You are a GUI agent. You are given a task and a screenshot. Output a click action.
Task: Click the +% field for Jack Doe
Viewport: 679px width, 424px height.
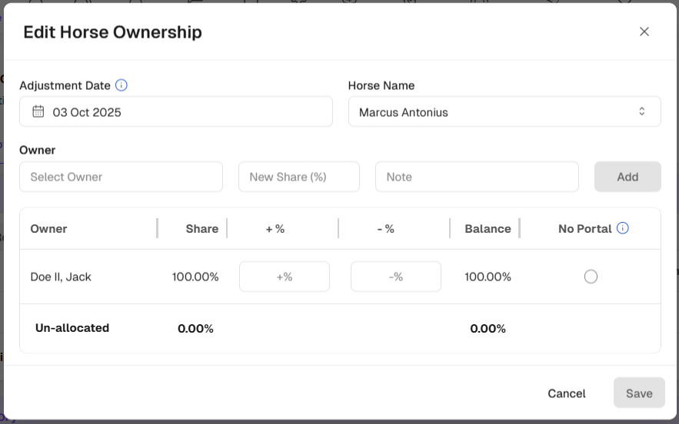pos(285,277)
